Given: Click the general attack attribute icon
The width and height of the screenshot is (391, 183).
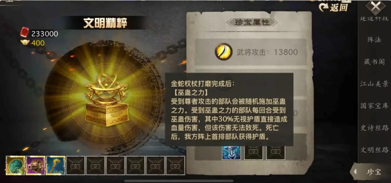Looking at the screenshot, I should 224,52.
